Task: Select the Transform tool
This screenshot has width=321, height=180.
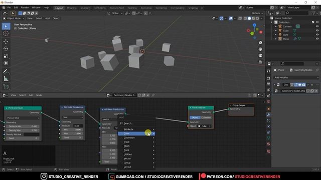Action: (x=6, y=63)
